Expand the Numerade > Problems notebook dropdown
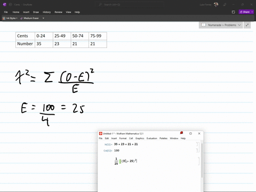This screenshot has height=192, width=256. coord(239,25)
